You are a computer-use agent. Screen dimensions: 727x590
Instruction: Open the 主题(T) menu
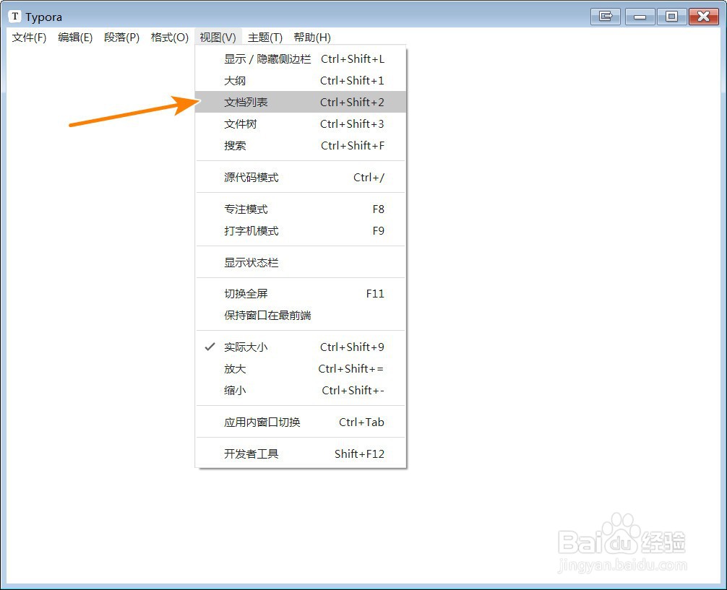(264, 38)
